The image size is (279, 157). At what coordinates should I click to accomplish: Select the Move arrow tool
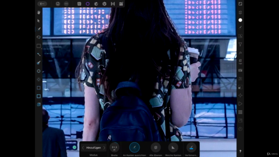[39, 20]
